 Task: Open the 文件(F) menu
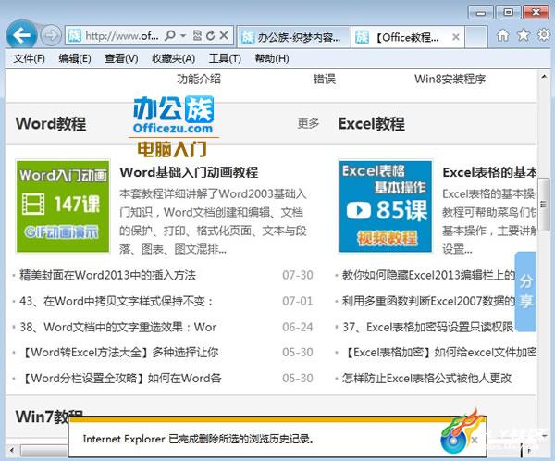coord(29,58)
